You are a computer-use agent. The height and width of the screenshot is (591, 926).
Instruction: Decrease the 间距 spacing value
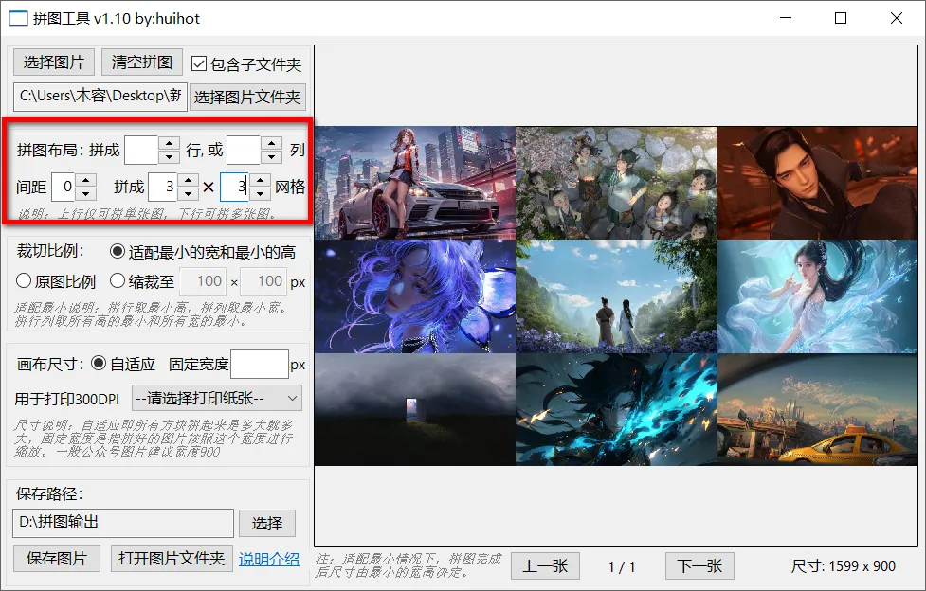point(85,193)
